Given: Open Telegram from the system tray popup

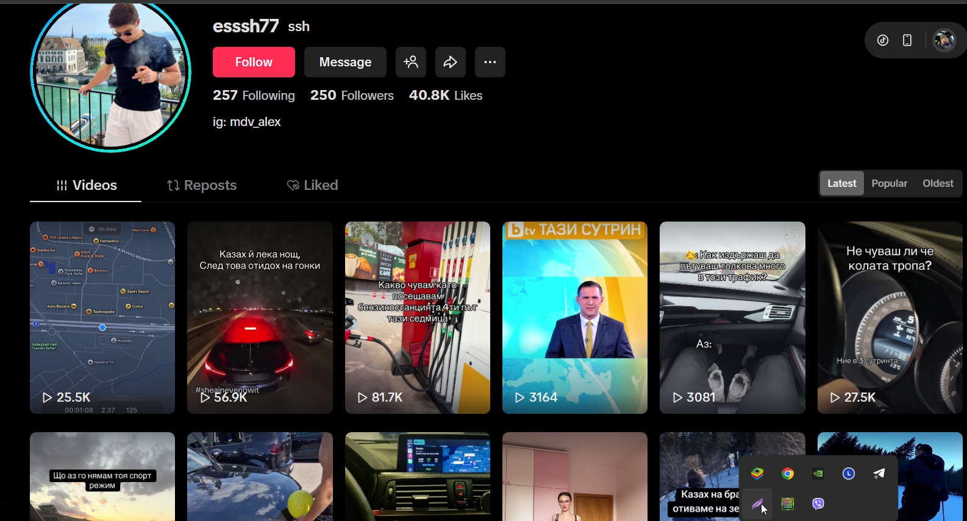Looking at the screenshot, I should (x=879, y=474).
